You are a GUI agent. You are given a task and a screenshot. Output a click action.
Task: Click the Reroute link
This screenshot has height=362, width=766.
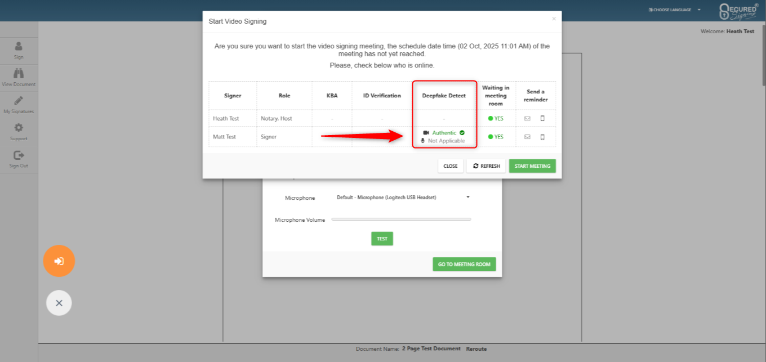[x=476, y=349]
